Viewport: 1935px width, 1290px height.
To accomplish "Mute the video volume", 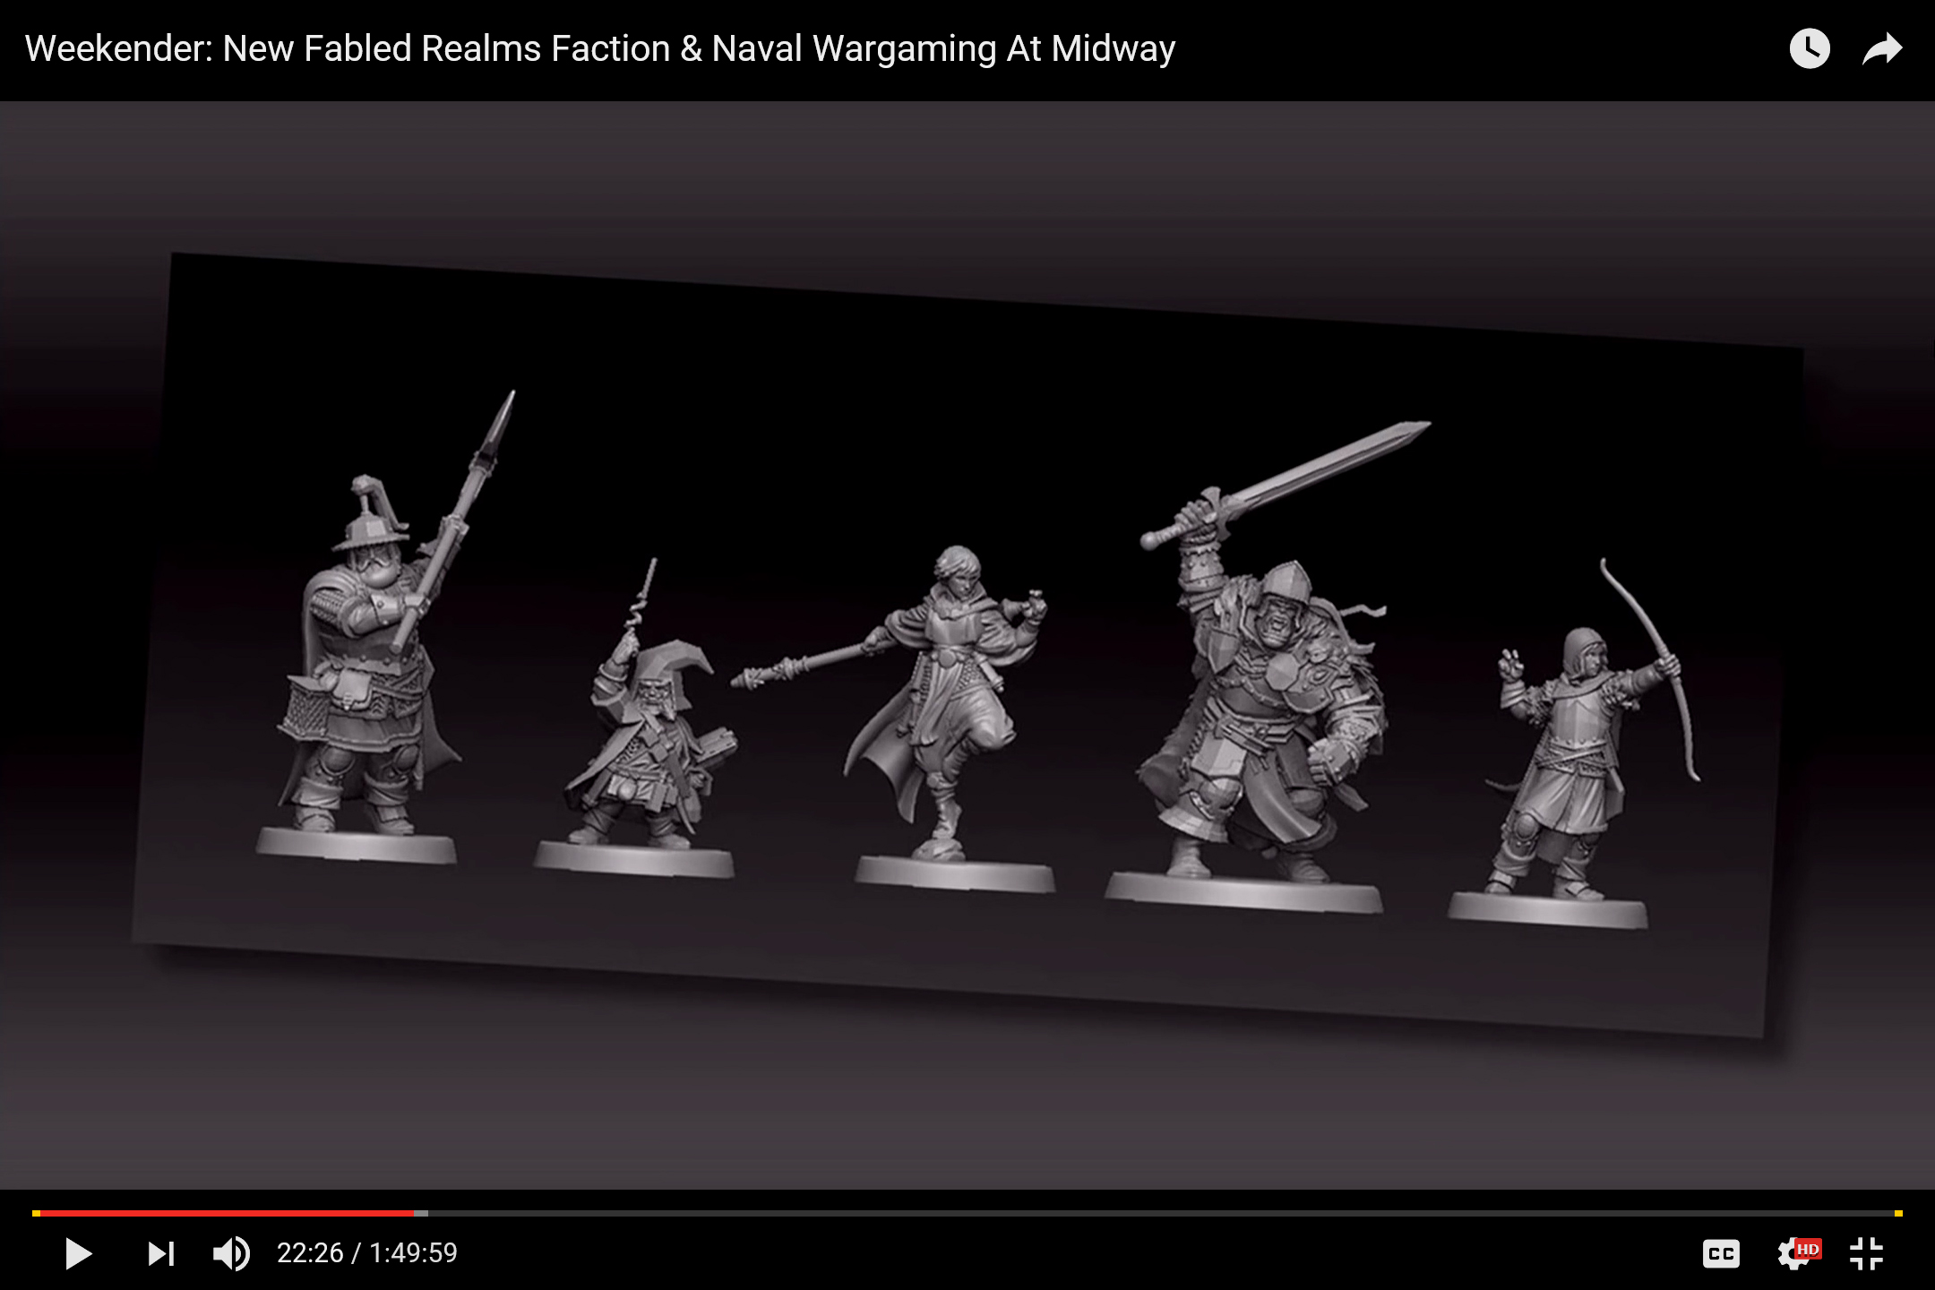I will coord(231,1253).
